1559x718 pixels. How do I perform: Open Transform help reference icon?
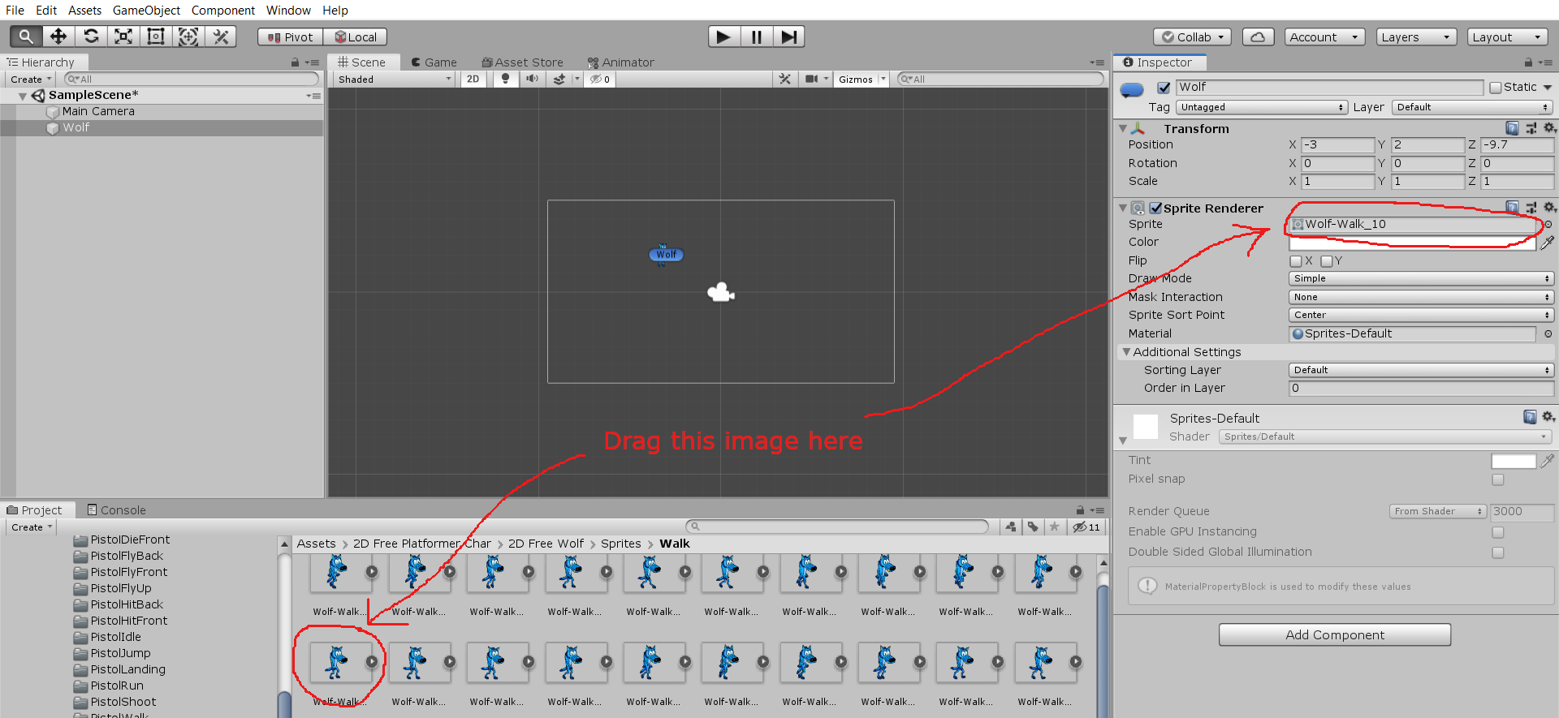[1512, 128]
